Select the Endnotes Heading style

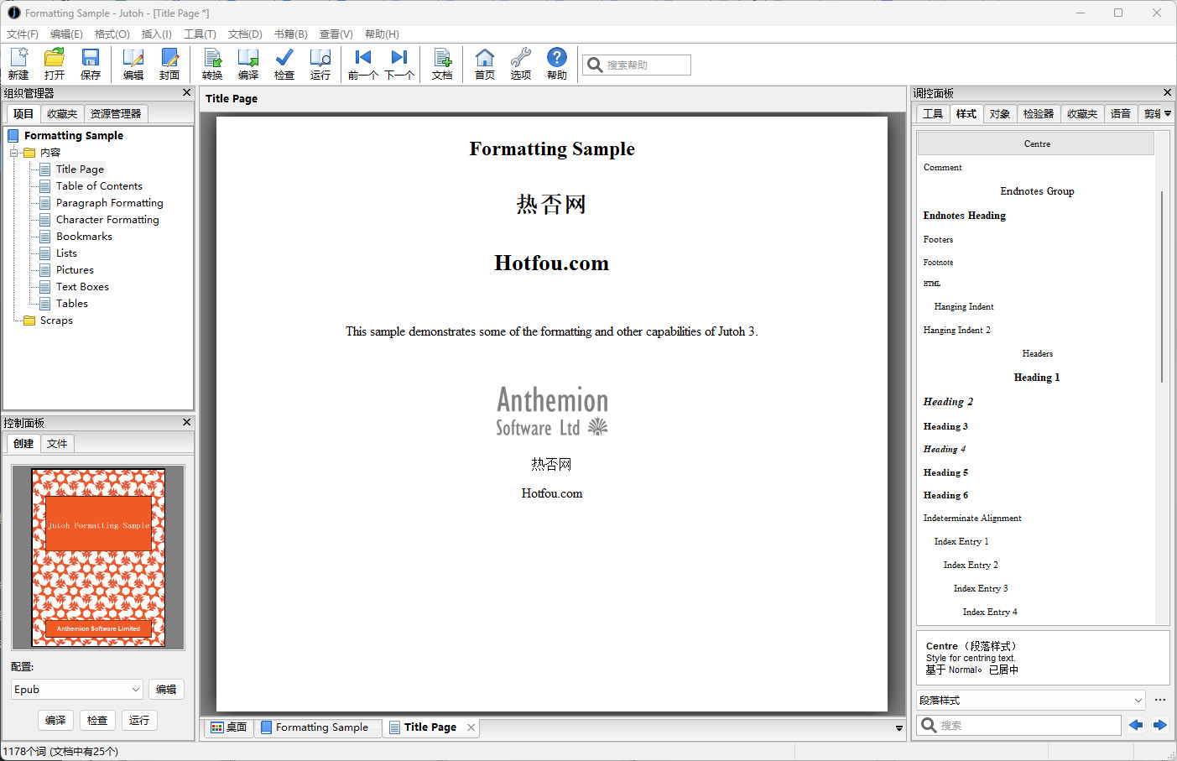click(1037, 216)
